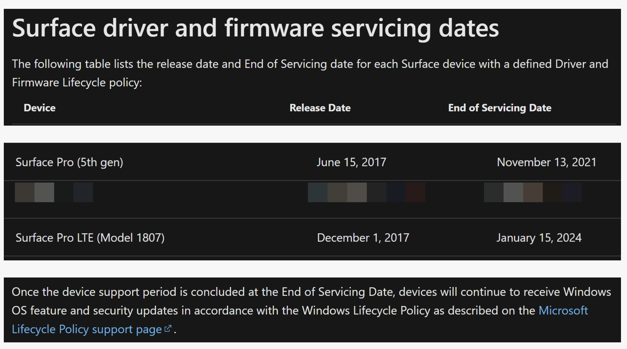Click the blurred release date in middle row
The height and width of the screenshot is (349, 627).
pyautogui.click(x=367, y=192)
